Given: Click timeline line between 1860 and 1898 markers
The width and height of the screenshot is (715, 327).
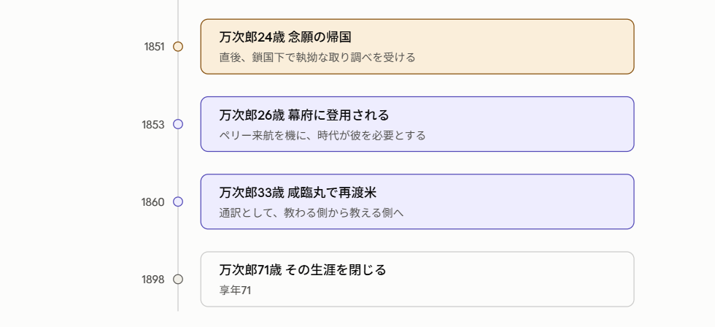Looking at the screenshot, I should [178, 240].
